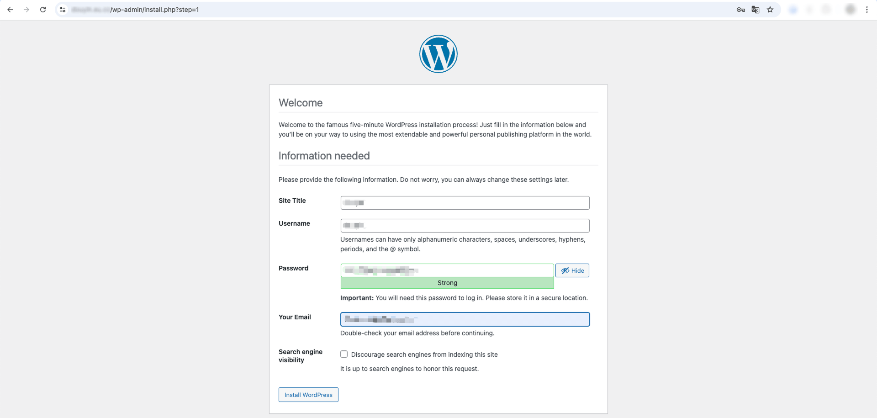Screen dimensions: 877x418
Task: Click 'It is up to search engines' note
Action: (x=409, y=369)
